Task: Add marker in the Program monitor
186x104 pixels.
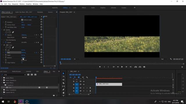Action: (100, 67)
